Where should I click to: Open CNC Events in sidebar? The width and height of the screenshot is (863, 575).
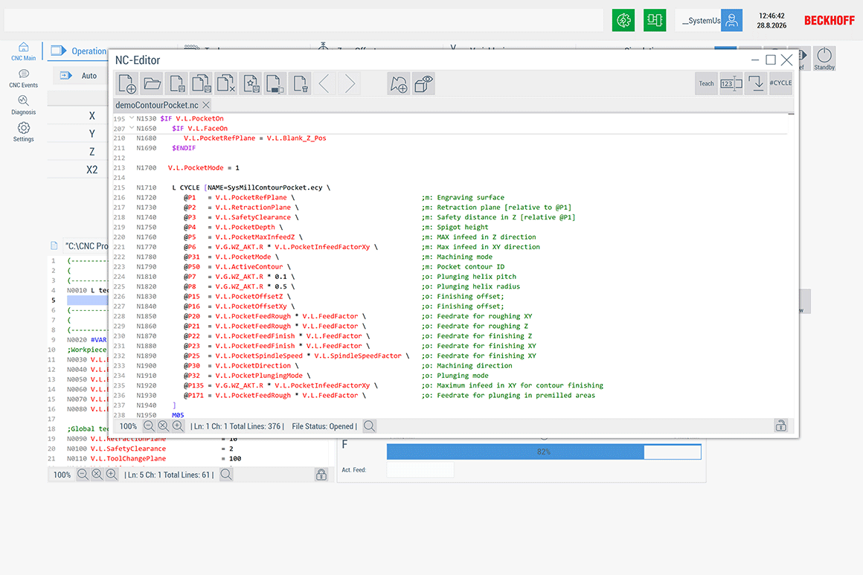(x=23, y=79)
